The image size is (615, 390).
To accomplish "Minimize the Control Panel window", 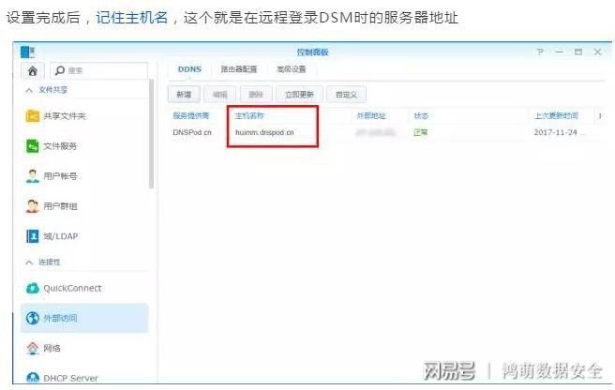I will (x=560, y=52).
